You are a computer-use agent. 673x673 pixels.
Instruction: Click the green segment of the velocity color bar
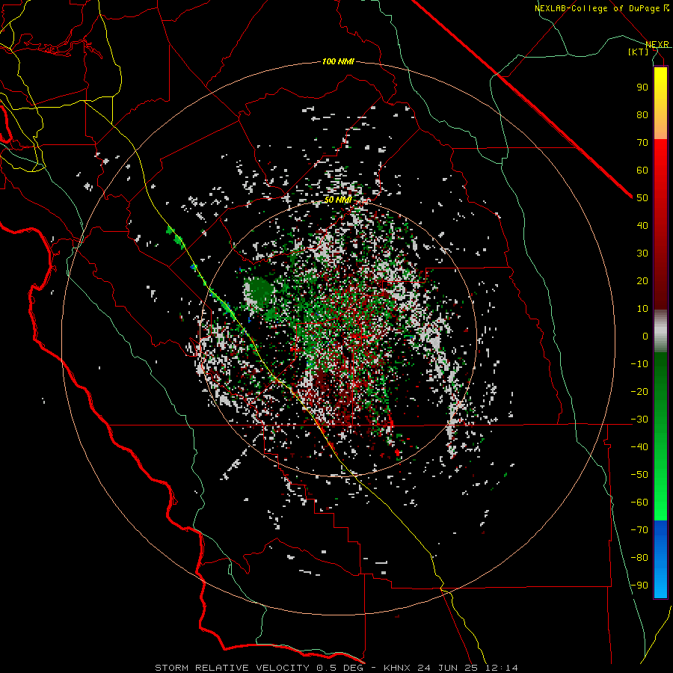pos(660,437)
